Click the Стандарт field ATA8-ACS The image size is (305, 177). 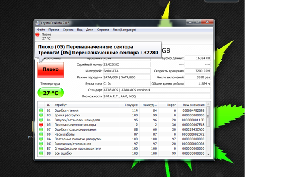(157, 90)
